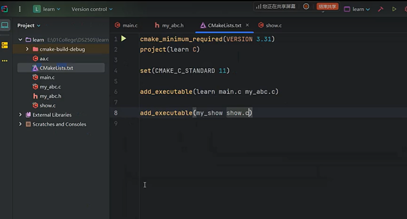Open the Project tool window icon
Viewport: 407px width, 219px height.
pos(5,25)
